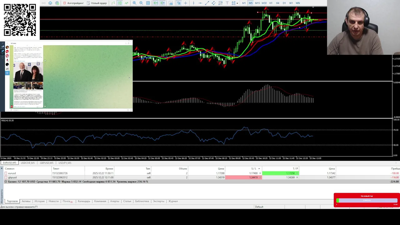400x225 pixels.
Task: Open the Компания terminal tab
Action: pos(100,201)
